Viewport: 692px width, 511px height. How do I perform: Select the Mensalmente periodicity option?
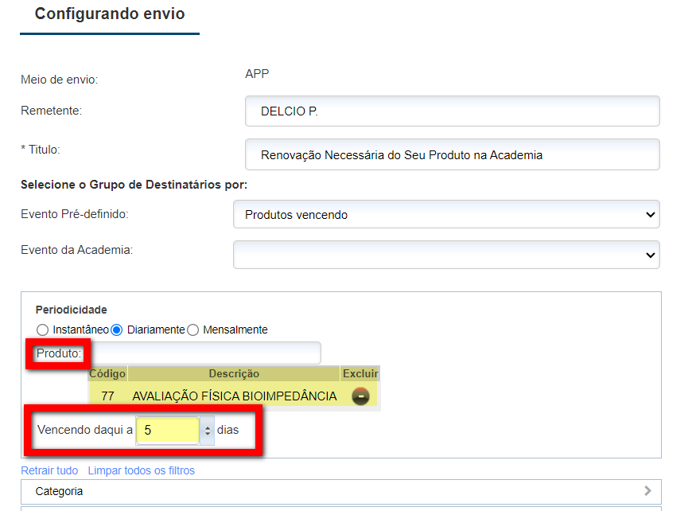point(192,330)
